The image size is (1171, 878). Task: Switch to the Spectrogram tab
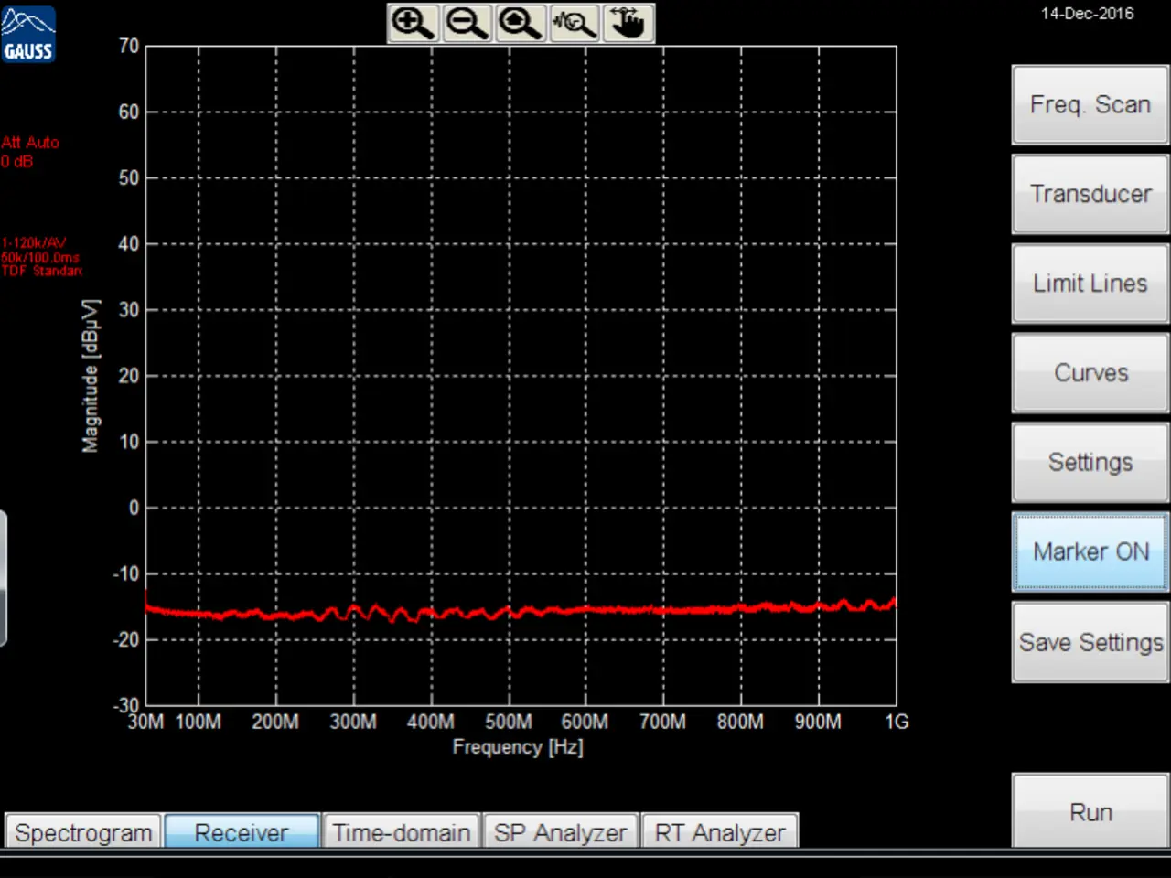click(83, 832)
